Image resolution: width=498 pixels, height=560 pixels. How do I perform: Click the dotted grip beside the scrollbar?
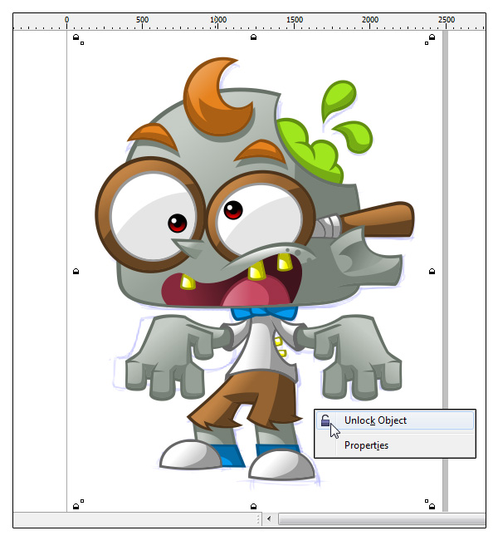click(258, 518)
